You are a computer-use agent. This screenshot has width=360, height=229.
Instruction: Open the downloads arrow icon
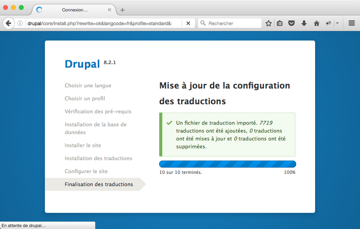(x=304, y=23)
